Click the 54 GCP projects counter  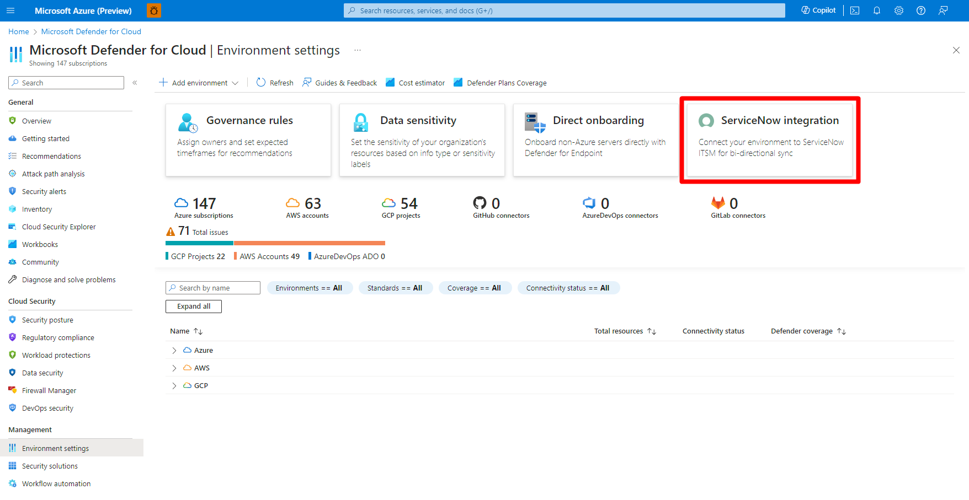401,208
